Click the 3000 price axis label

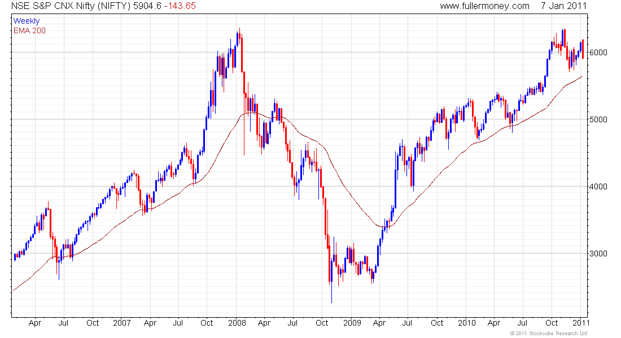click(598, 253)
